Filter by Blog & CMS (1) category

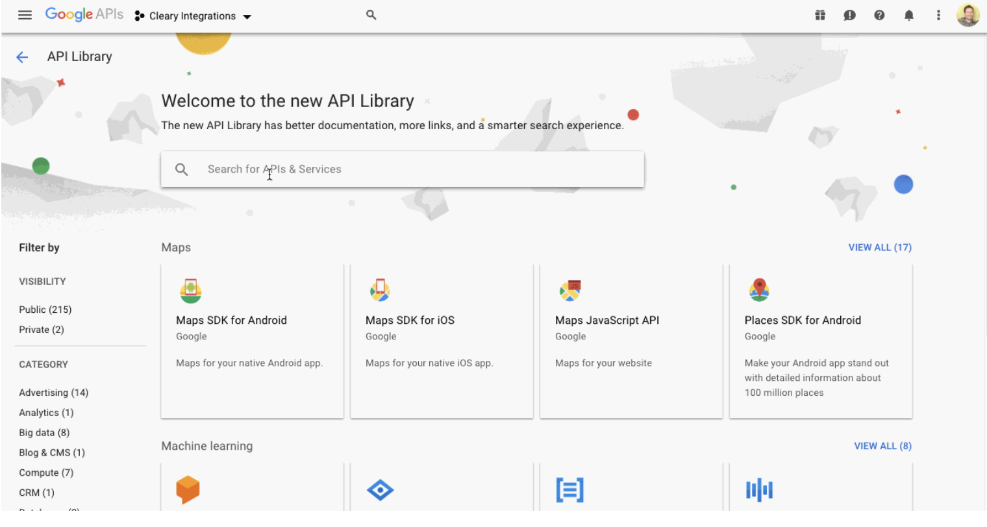(52, 453)
